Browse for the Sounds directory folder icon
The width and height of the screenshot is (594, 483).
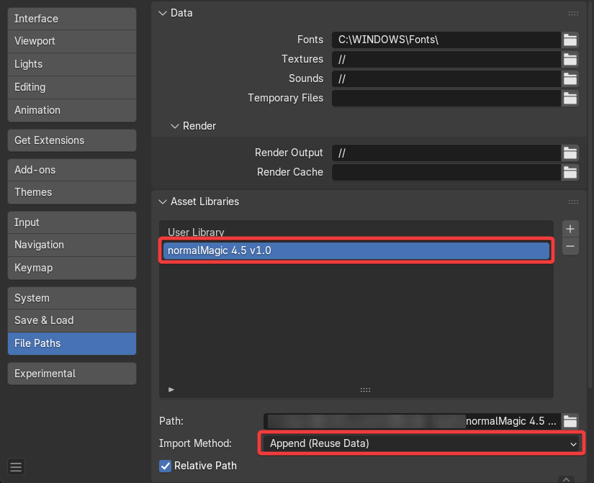click(x=570, y=78)
